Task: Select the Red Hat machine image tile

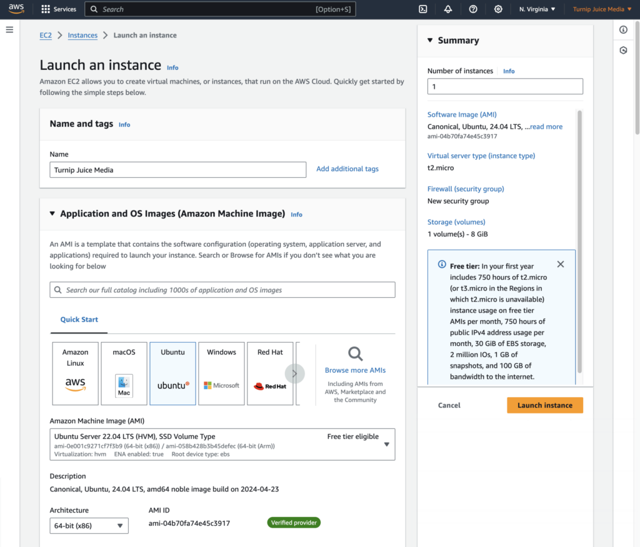Action: (x=270, y=373)
